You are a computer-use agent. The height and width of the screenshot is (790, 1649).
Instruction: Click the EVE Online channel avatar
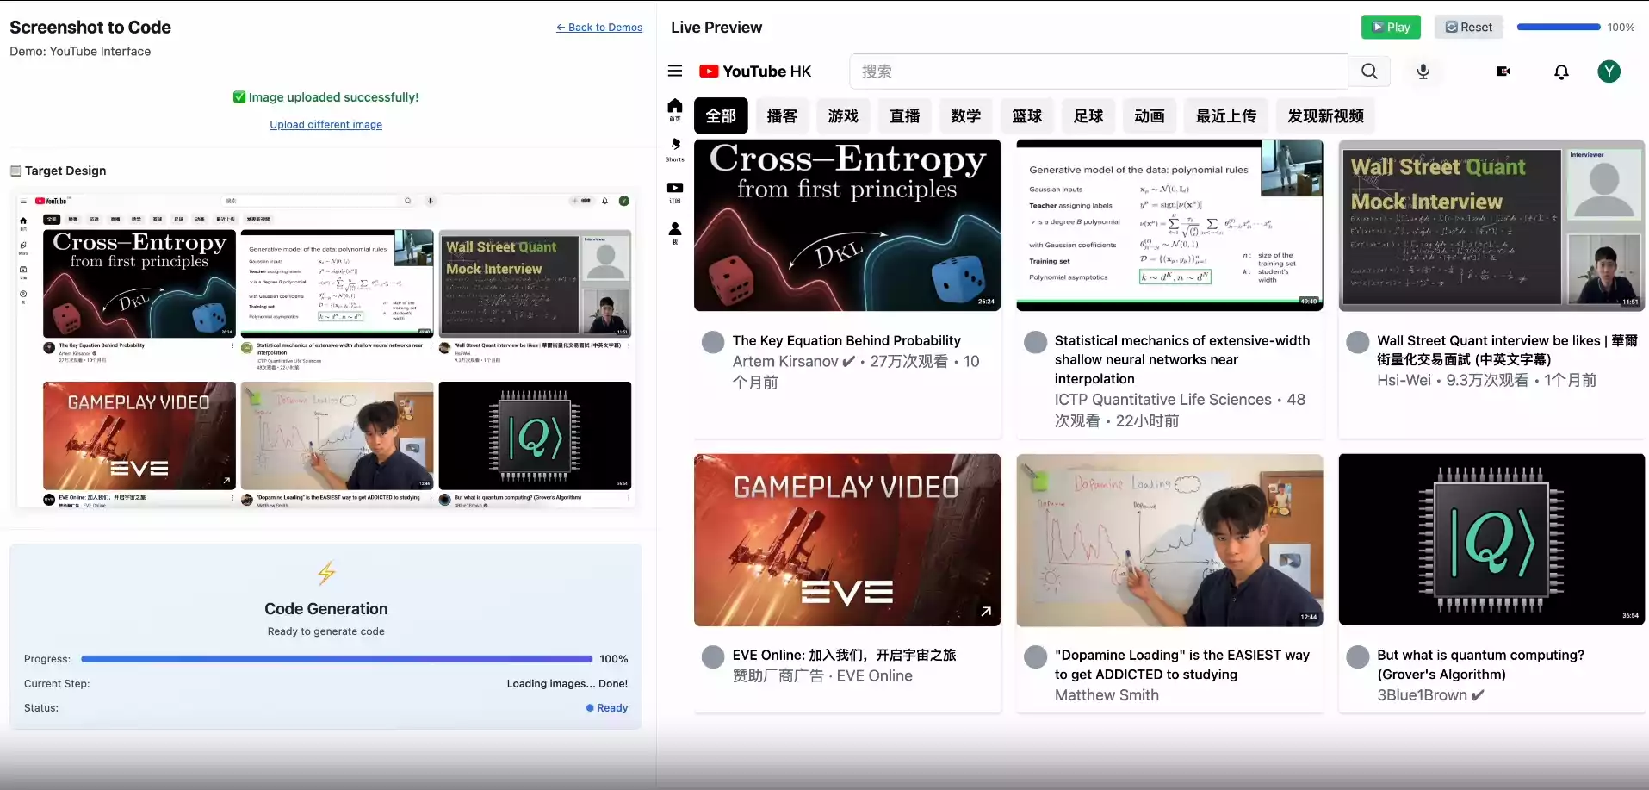point(713,657)
